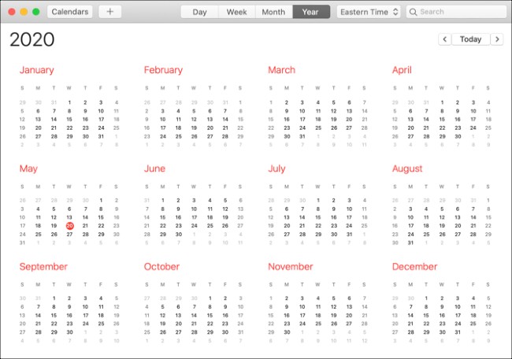Focus the Search field

click(456, 12)
